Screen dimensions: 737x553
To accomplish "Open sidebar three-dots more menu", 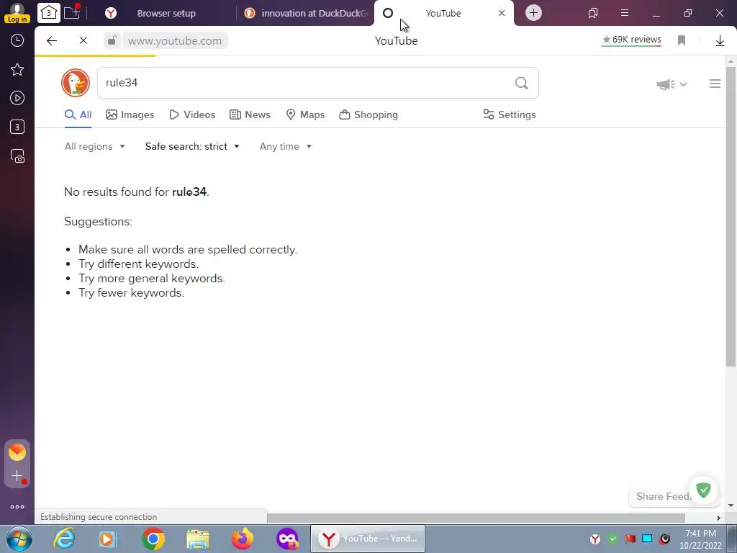I will pos(17,507).
